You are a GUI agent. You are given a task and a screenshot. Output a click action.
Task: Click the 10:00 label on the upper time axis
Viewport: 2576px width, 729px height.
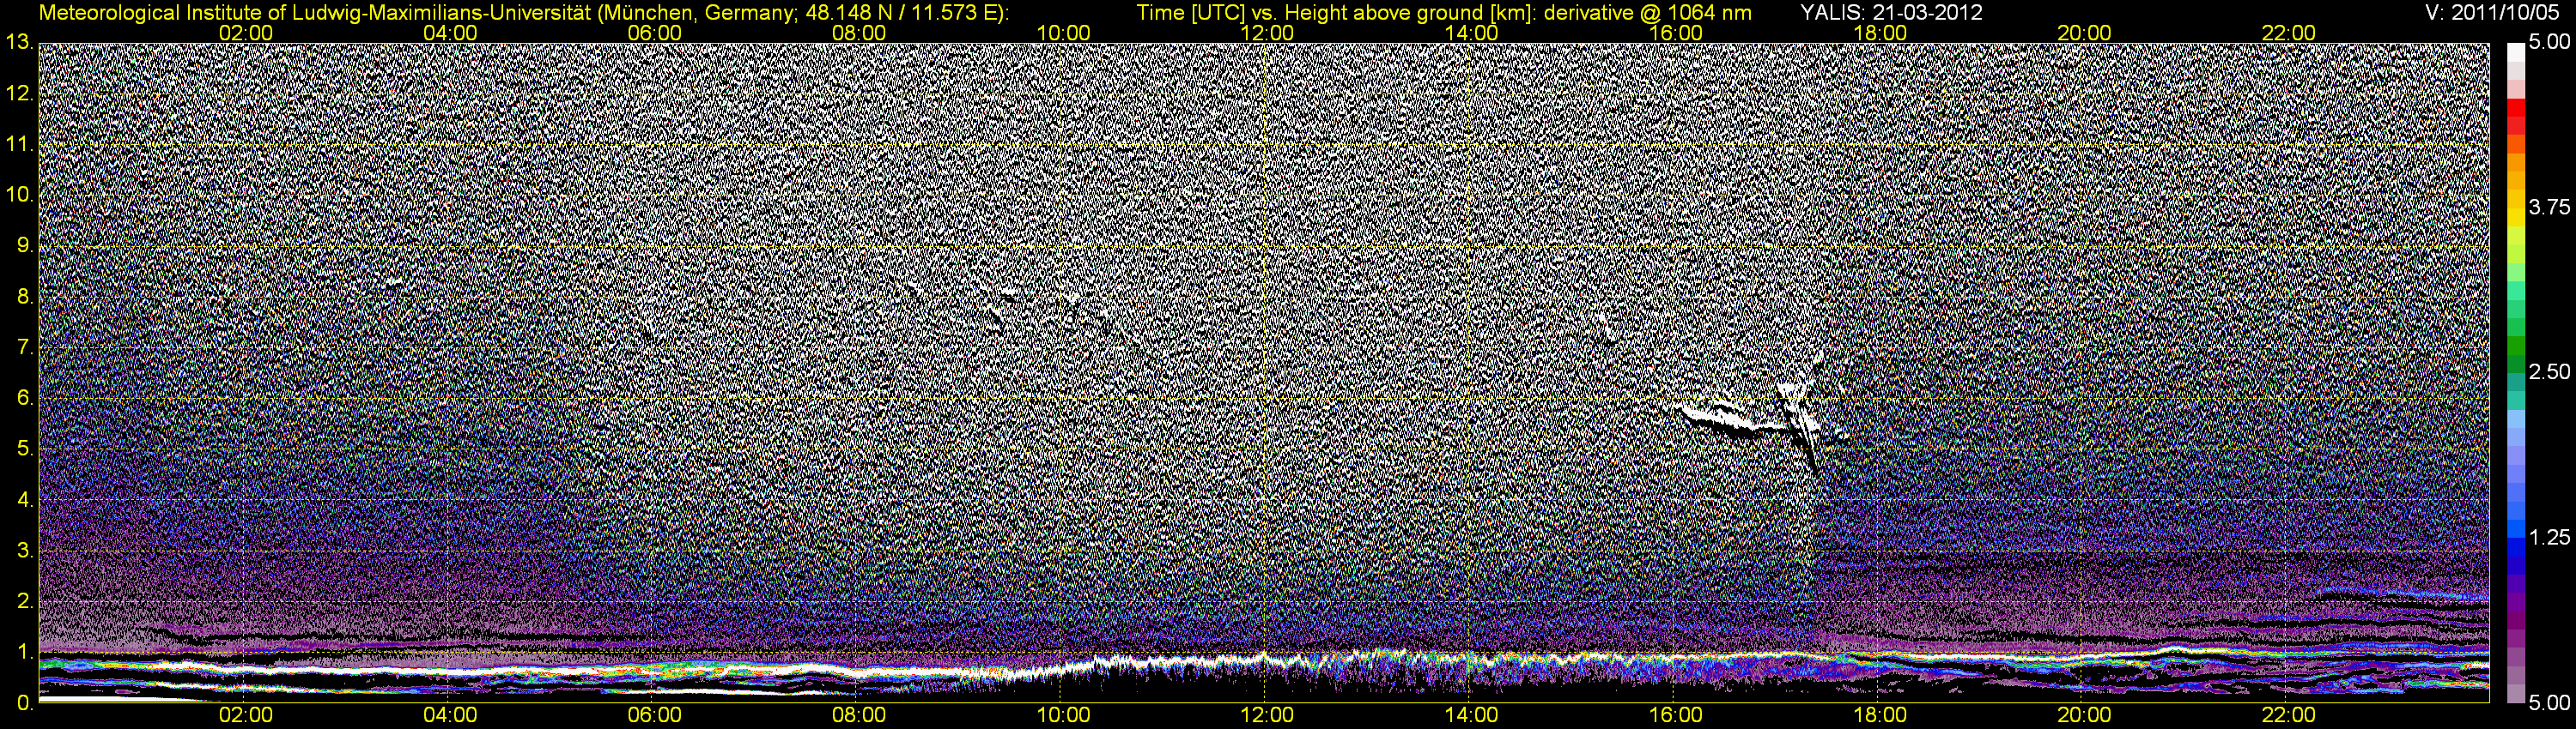1063,33
